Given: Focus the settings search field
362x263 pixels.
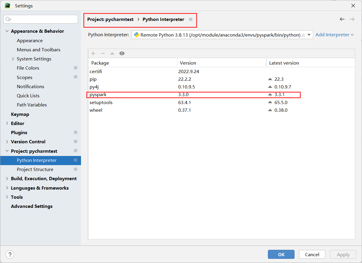Looking at the screenshot, I should [x=41, y=19].
